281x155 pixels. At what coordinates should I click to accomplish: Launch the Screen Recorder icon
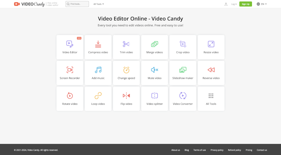pos(70,70)
